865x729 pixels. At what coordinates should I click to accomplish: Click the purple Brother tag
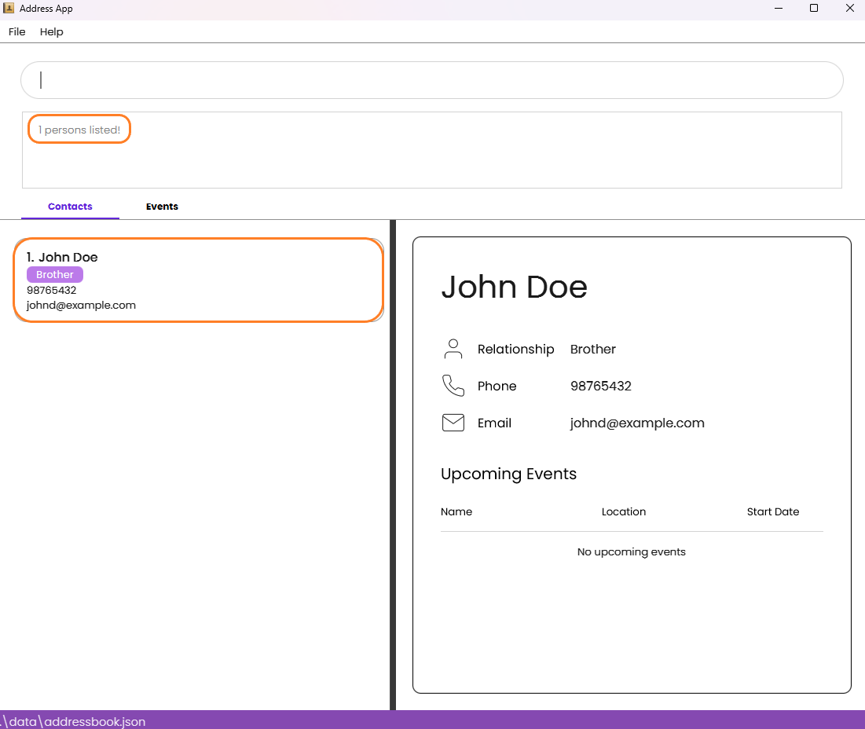(x=55, y=275)
